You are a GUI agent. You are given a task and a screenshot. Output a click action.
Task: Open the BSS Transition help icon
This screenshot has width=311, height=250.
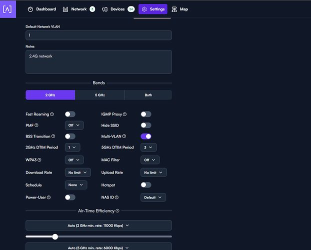pos(53,136)
